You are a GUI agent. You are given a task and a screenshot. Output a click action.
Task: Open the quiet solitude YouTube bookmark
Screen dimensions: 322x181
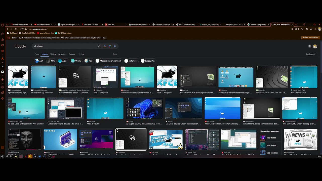[x=45, y=33]
